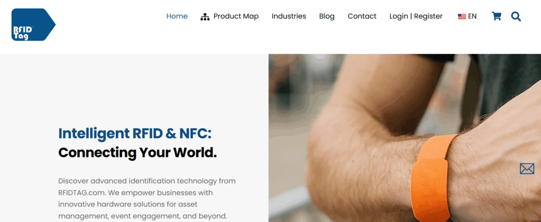Go to the Home menu item
541x222 pixels.
tap(177, 16)
